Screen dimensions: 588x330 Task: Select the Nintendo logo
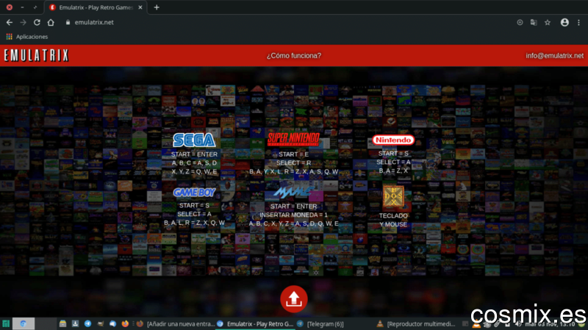pyautogui.click(x=393, y=140)
